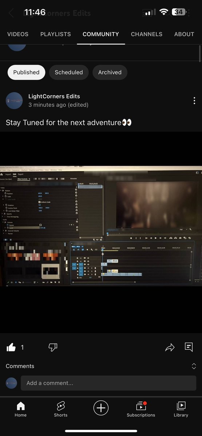This screenshot has width=202, height=436.
Task: Open Library in bottom navigation
Action: pyautogui.click(x=181, y=409)
